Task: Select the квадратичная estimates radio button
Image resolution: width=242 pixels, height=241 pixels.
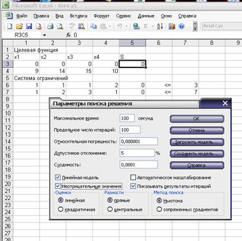Action: [61, 209]
